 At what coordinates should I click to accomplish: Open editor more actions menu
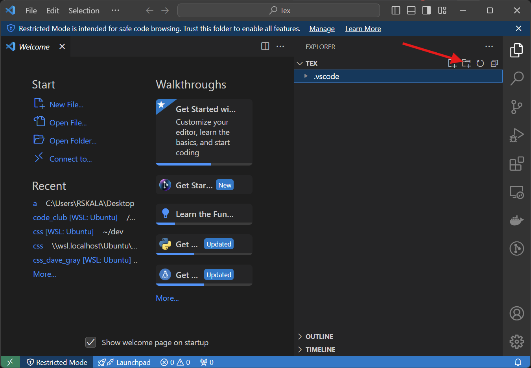280,46
